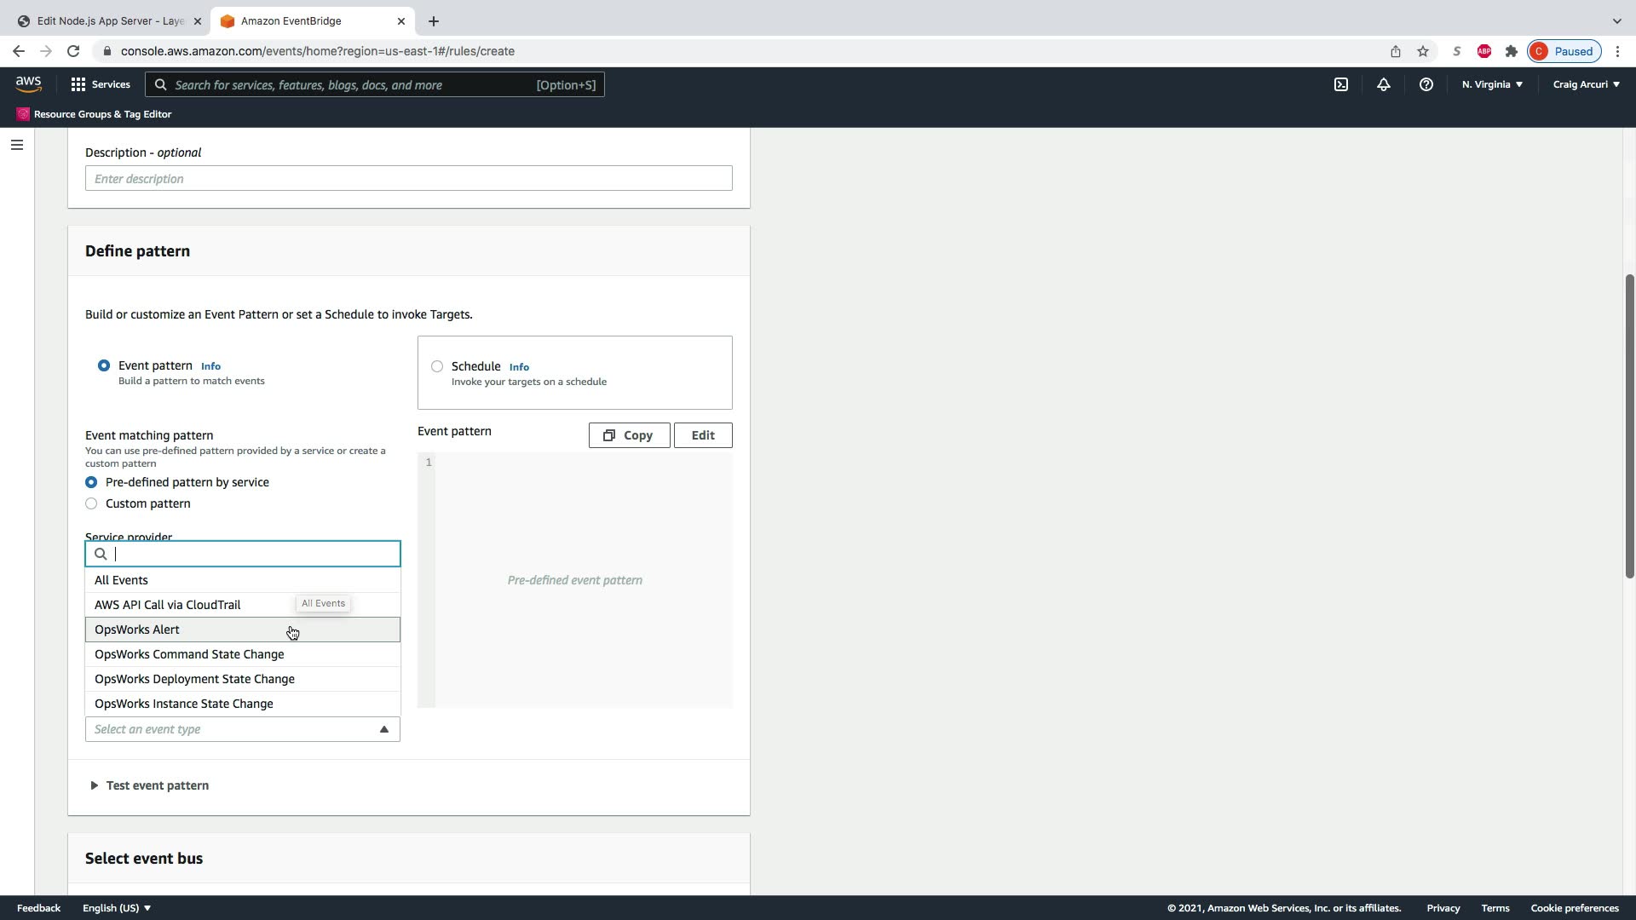
Task: Open the Services grid menu
Action: coord(100,84)
